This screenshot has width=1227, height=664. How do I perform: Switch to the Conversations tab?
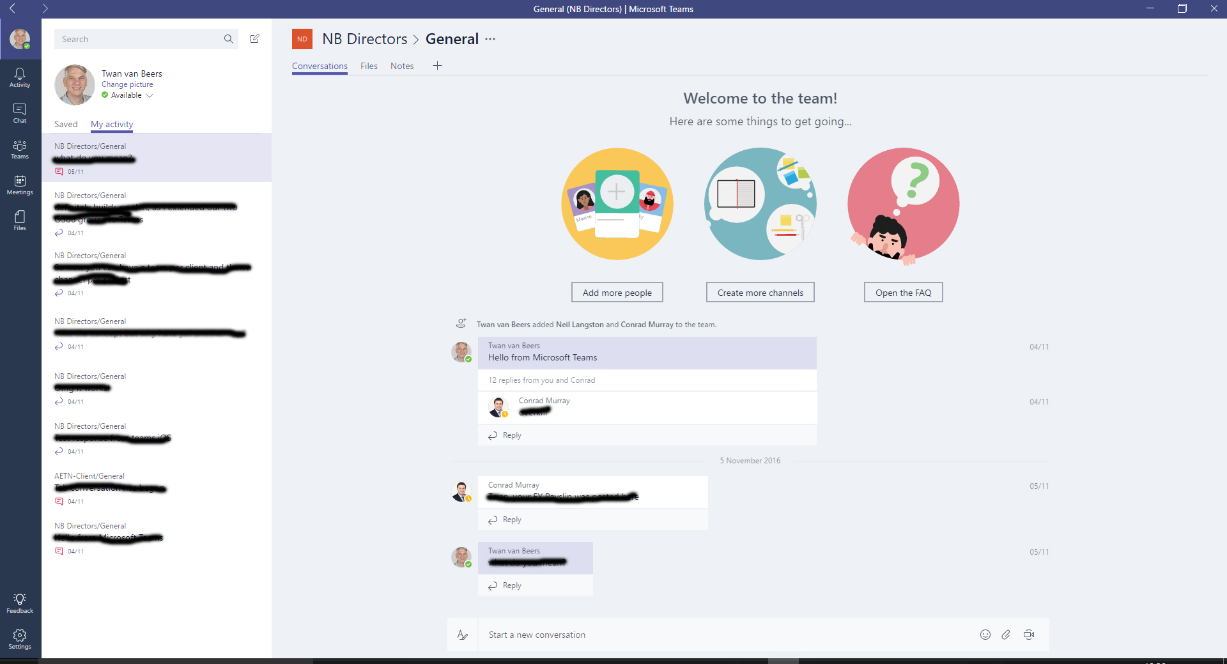tap(320, 66)
